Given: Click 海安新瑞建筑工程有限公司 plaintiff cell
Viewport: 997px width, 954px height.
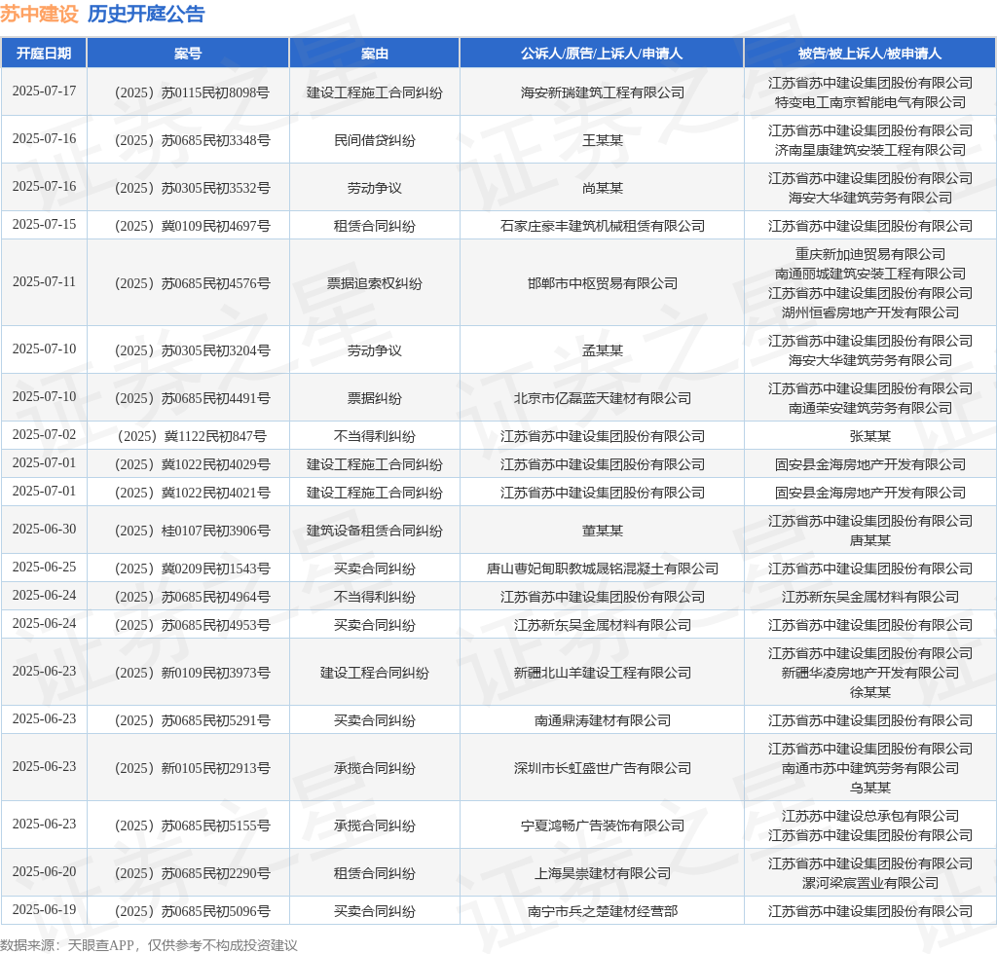Looking at the screenshot, I should click(x=602, y=92).
